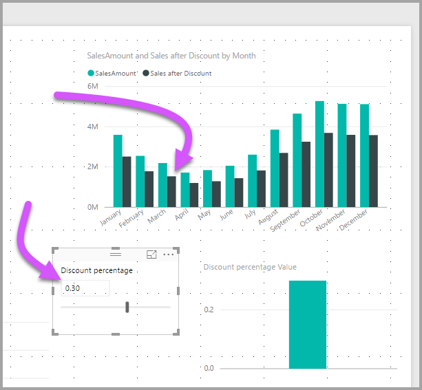Select the January SalesAmount teal bar
Screen dimensions: 422x390
pyautogui.click(x=118, y=171)
